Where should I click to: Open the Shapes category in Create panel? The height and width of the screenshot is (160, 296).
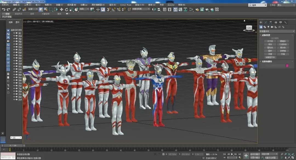click(265, 27)
